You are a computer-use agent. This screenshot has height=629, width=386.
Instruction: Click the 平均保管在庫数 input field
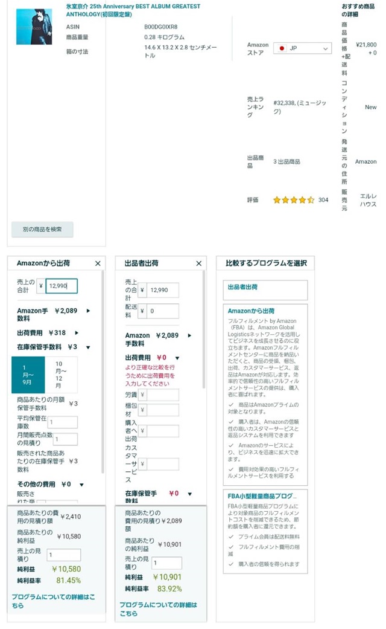pos(62,422)
